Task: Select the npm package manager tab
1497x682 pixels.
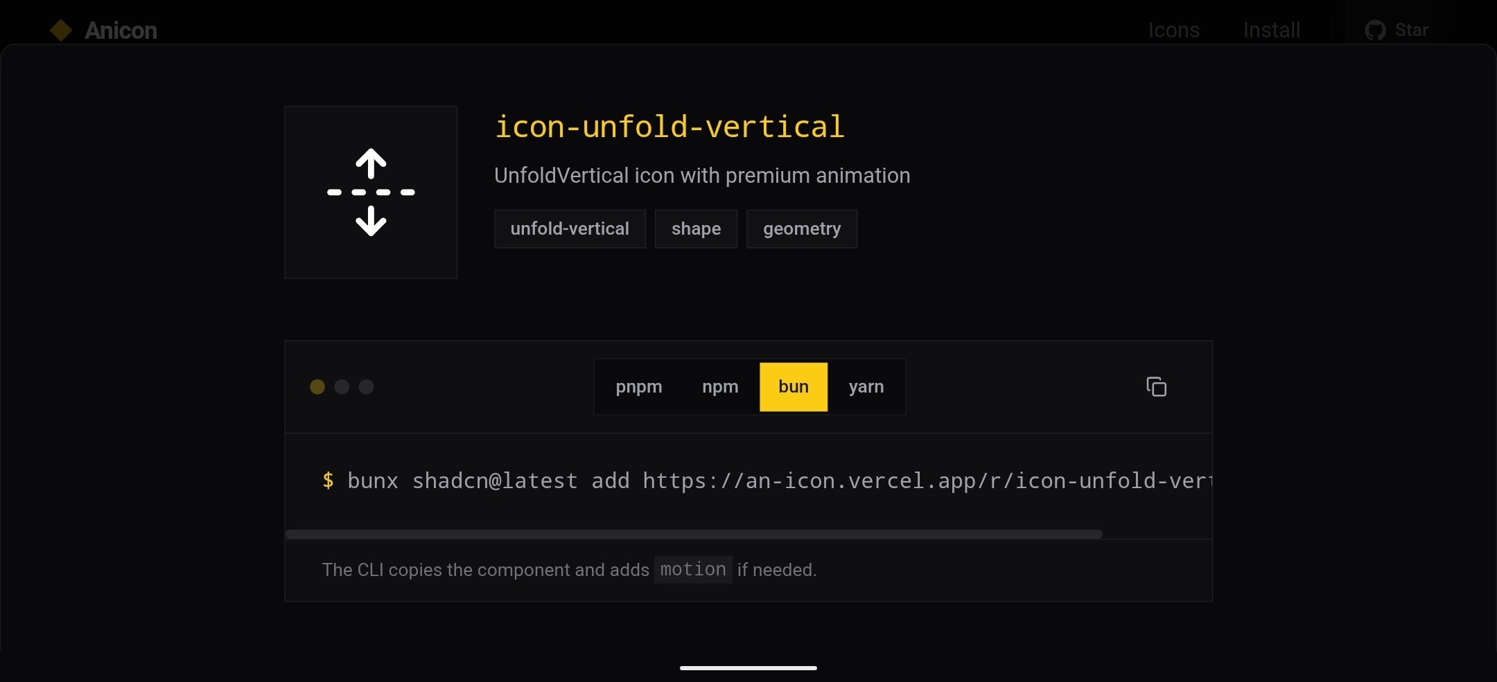Action: 720,386
